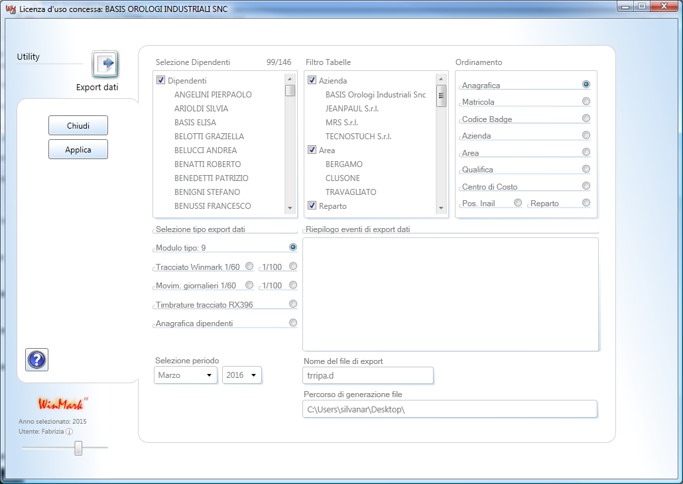This screenshot has width=683, height=484.
Task: Click Anno selezionato: 2015 status text
Action: coord(52,421)
